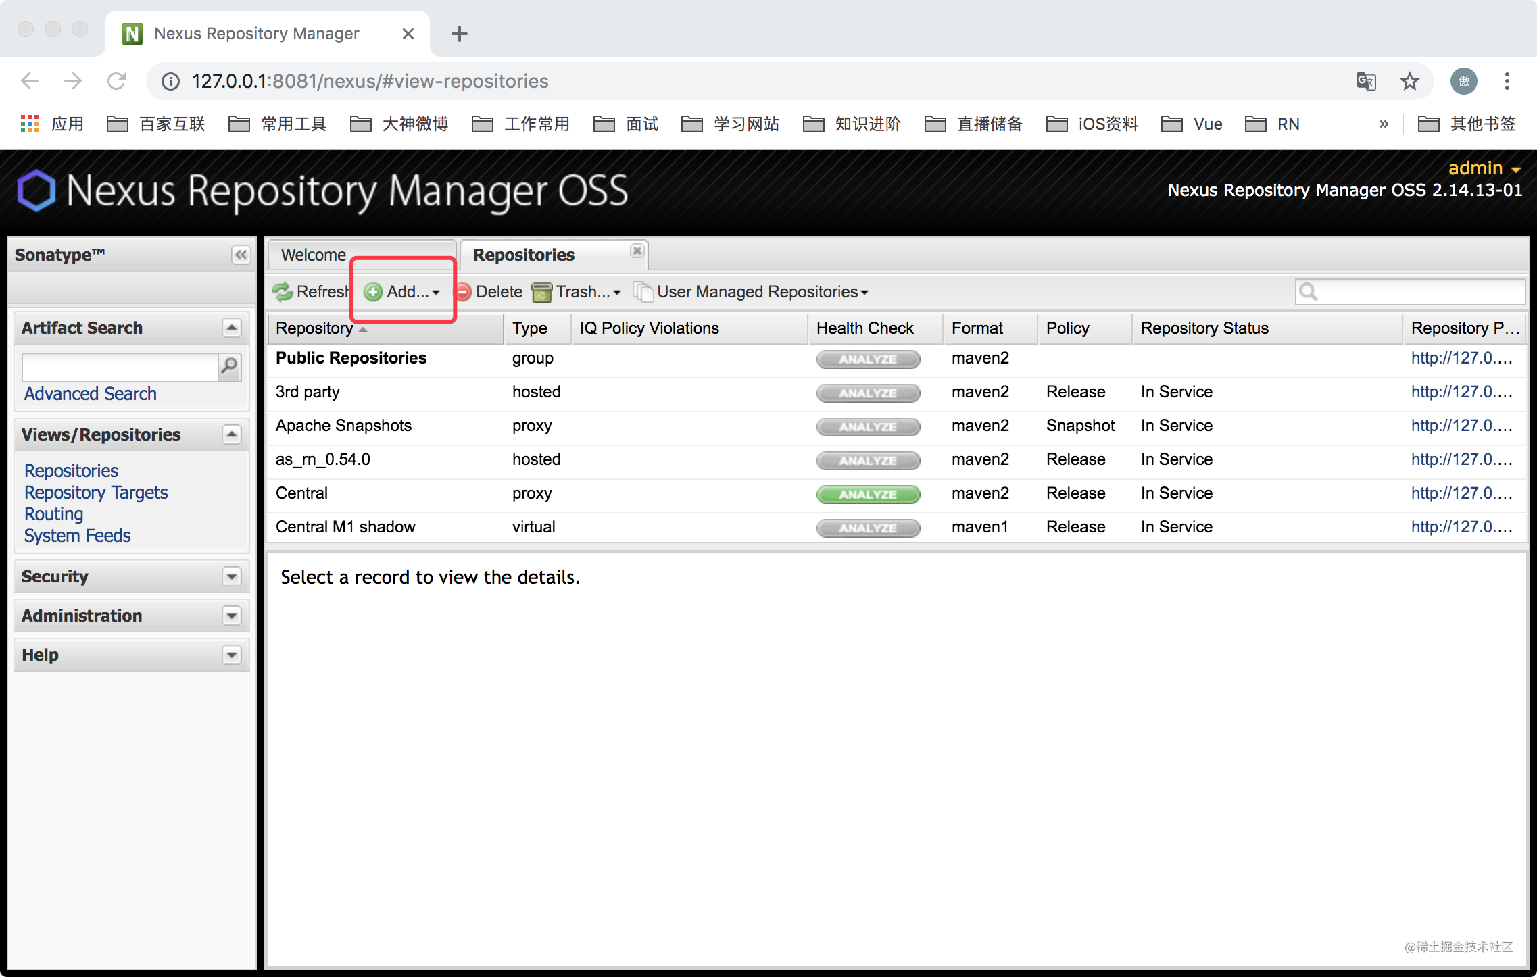Screen dimensions: 1537x977
Task: Click the browser reload icon
Action: tap(117, 82)
